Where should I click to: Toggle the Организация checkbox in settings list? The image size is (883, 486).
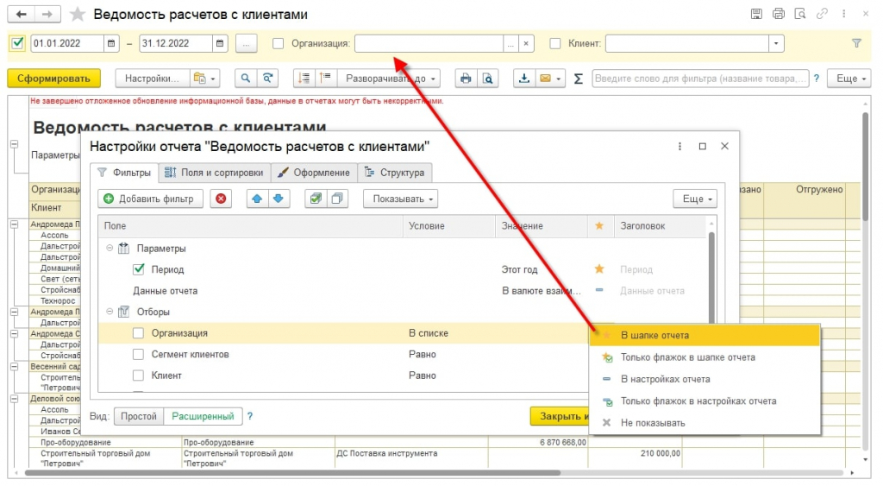tap(138, 333)
